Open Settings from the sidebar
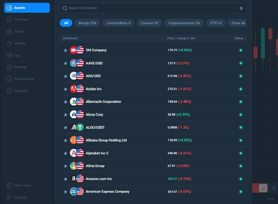This screenshot has height=204, width=278. 17,67
